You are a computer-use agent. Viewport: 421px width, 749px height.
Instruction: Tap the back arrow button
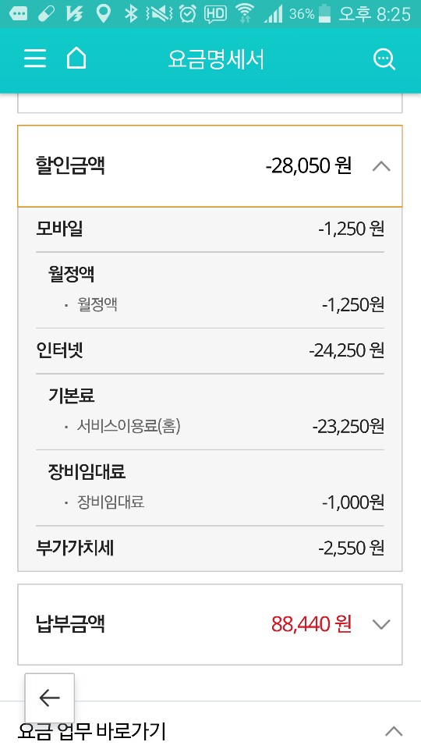[50, 698]
